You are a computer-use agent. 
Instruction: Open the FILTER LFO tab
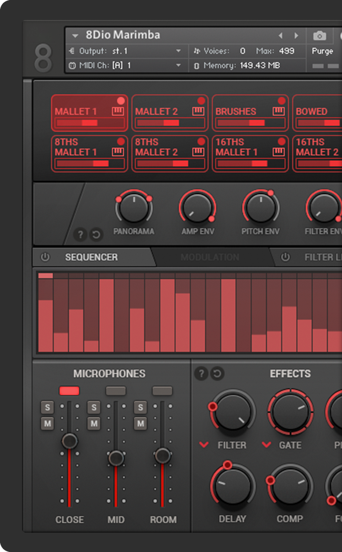(x=323, y=257)
